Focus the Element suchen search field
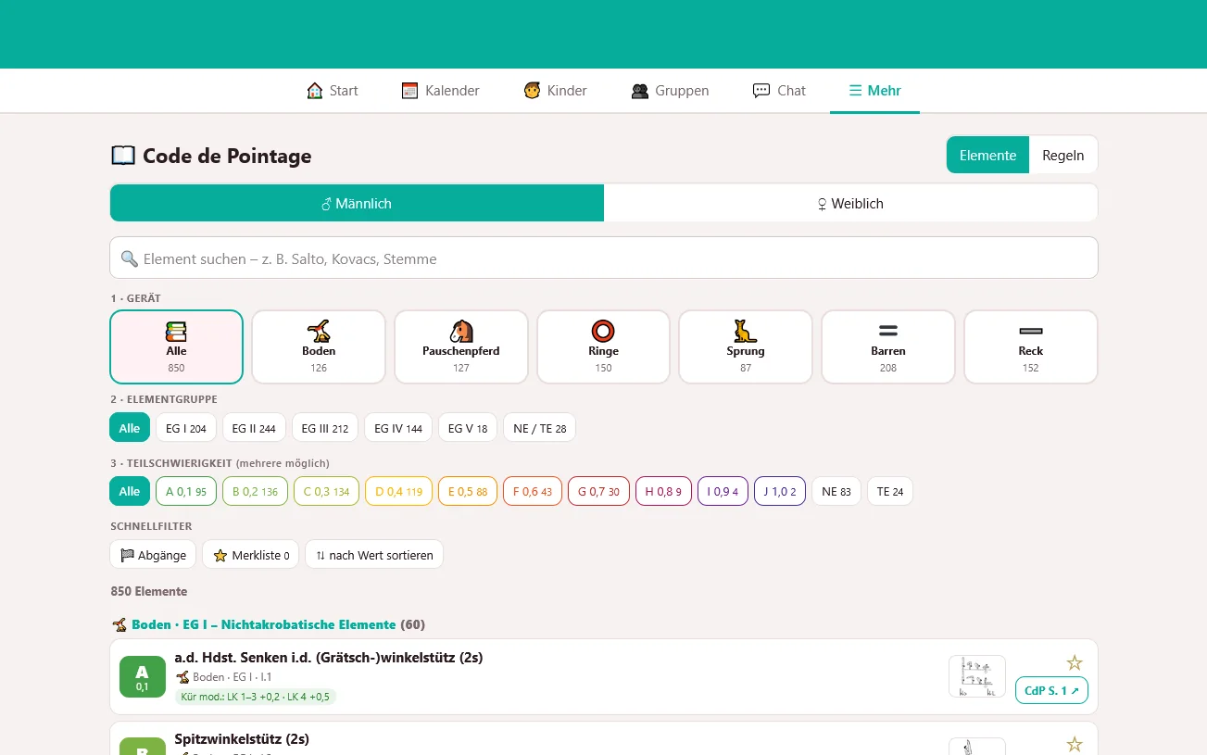Image resolution: width=1207 pixels, height=755 pixels. [604, 258]
